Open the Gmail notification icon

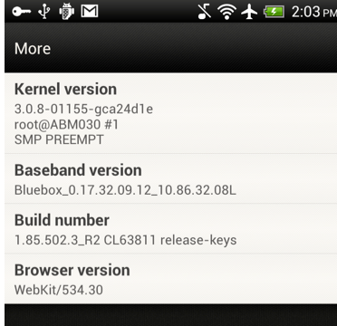(x=90, y=12)
